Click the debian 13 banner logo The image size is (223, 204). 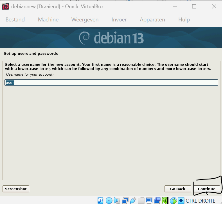(111, 38)
